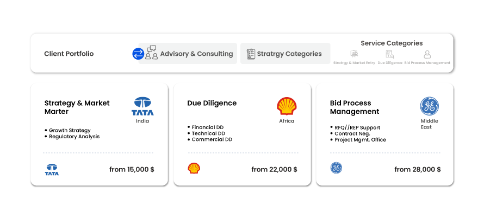Viewport: 484px width, 218px height.
Task: Click the large Shell logo for Africa
Action: (x=287, y=106)
